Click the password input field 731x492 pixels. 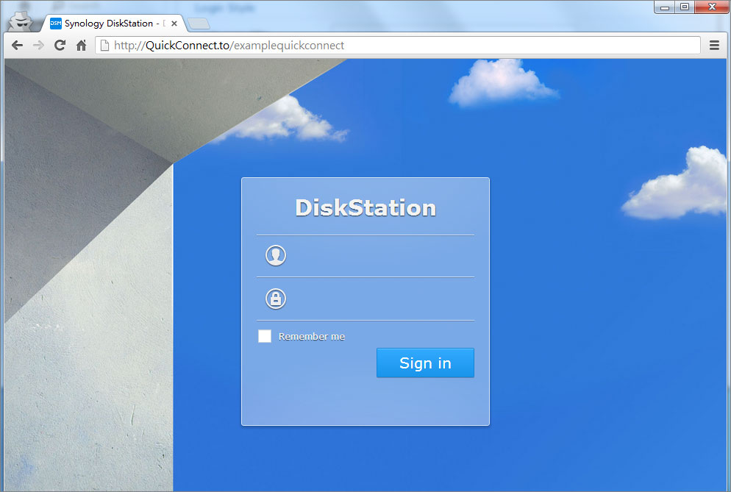click(x=365, y=299)
